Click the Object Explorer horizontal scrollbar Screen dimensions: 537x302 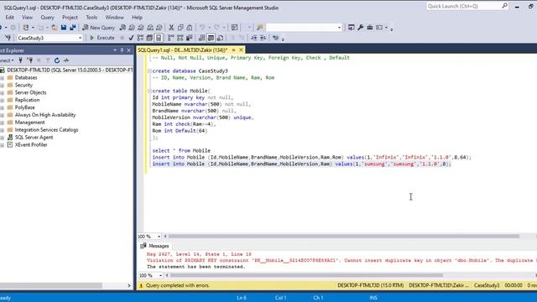[51, 285]
